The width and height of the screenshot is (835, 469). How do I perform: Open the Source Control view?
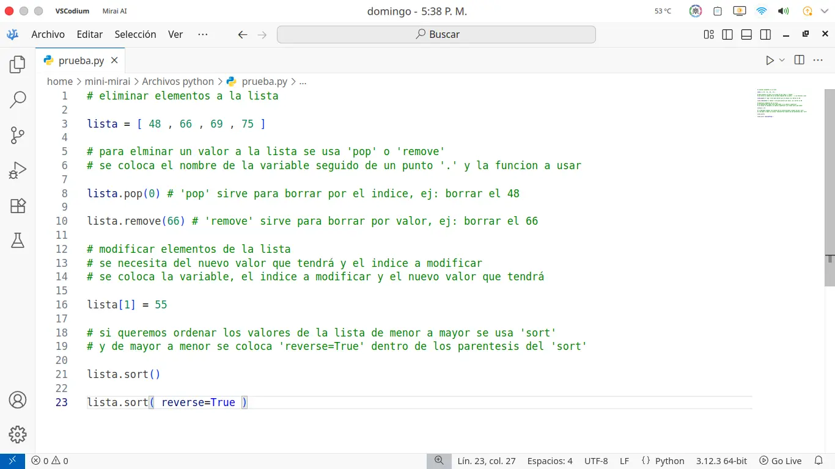pyautogui.click(x=18, y=135)
